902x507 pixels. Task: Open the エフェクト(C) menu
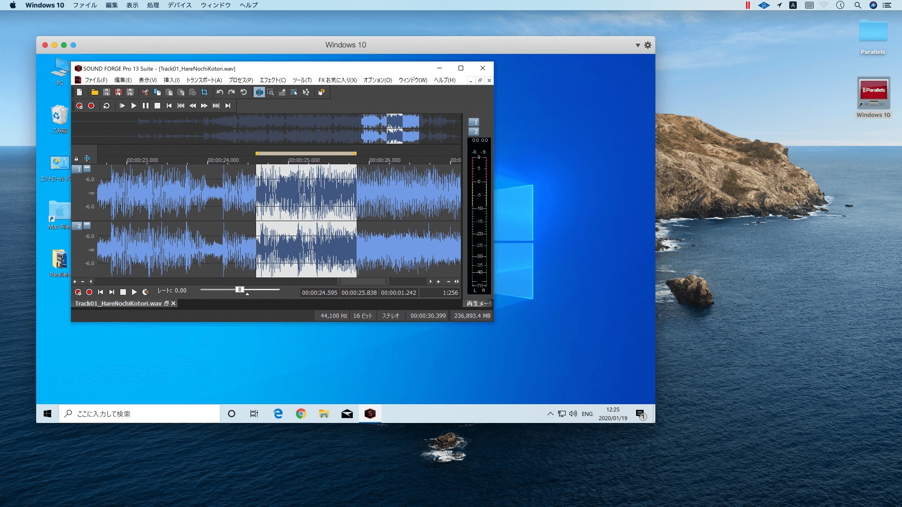point(272,80)
